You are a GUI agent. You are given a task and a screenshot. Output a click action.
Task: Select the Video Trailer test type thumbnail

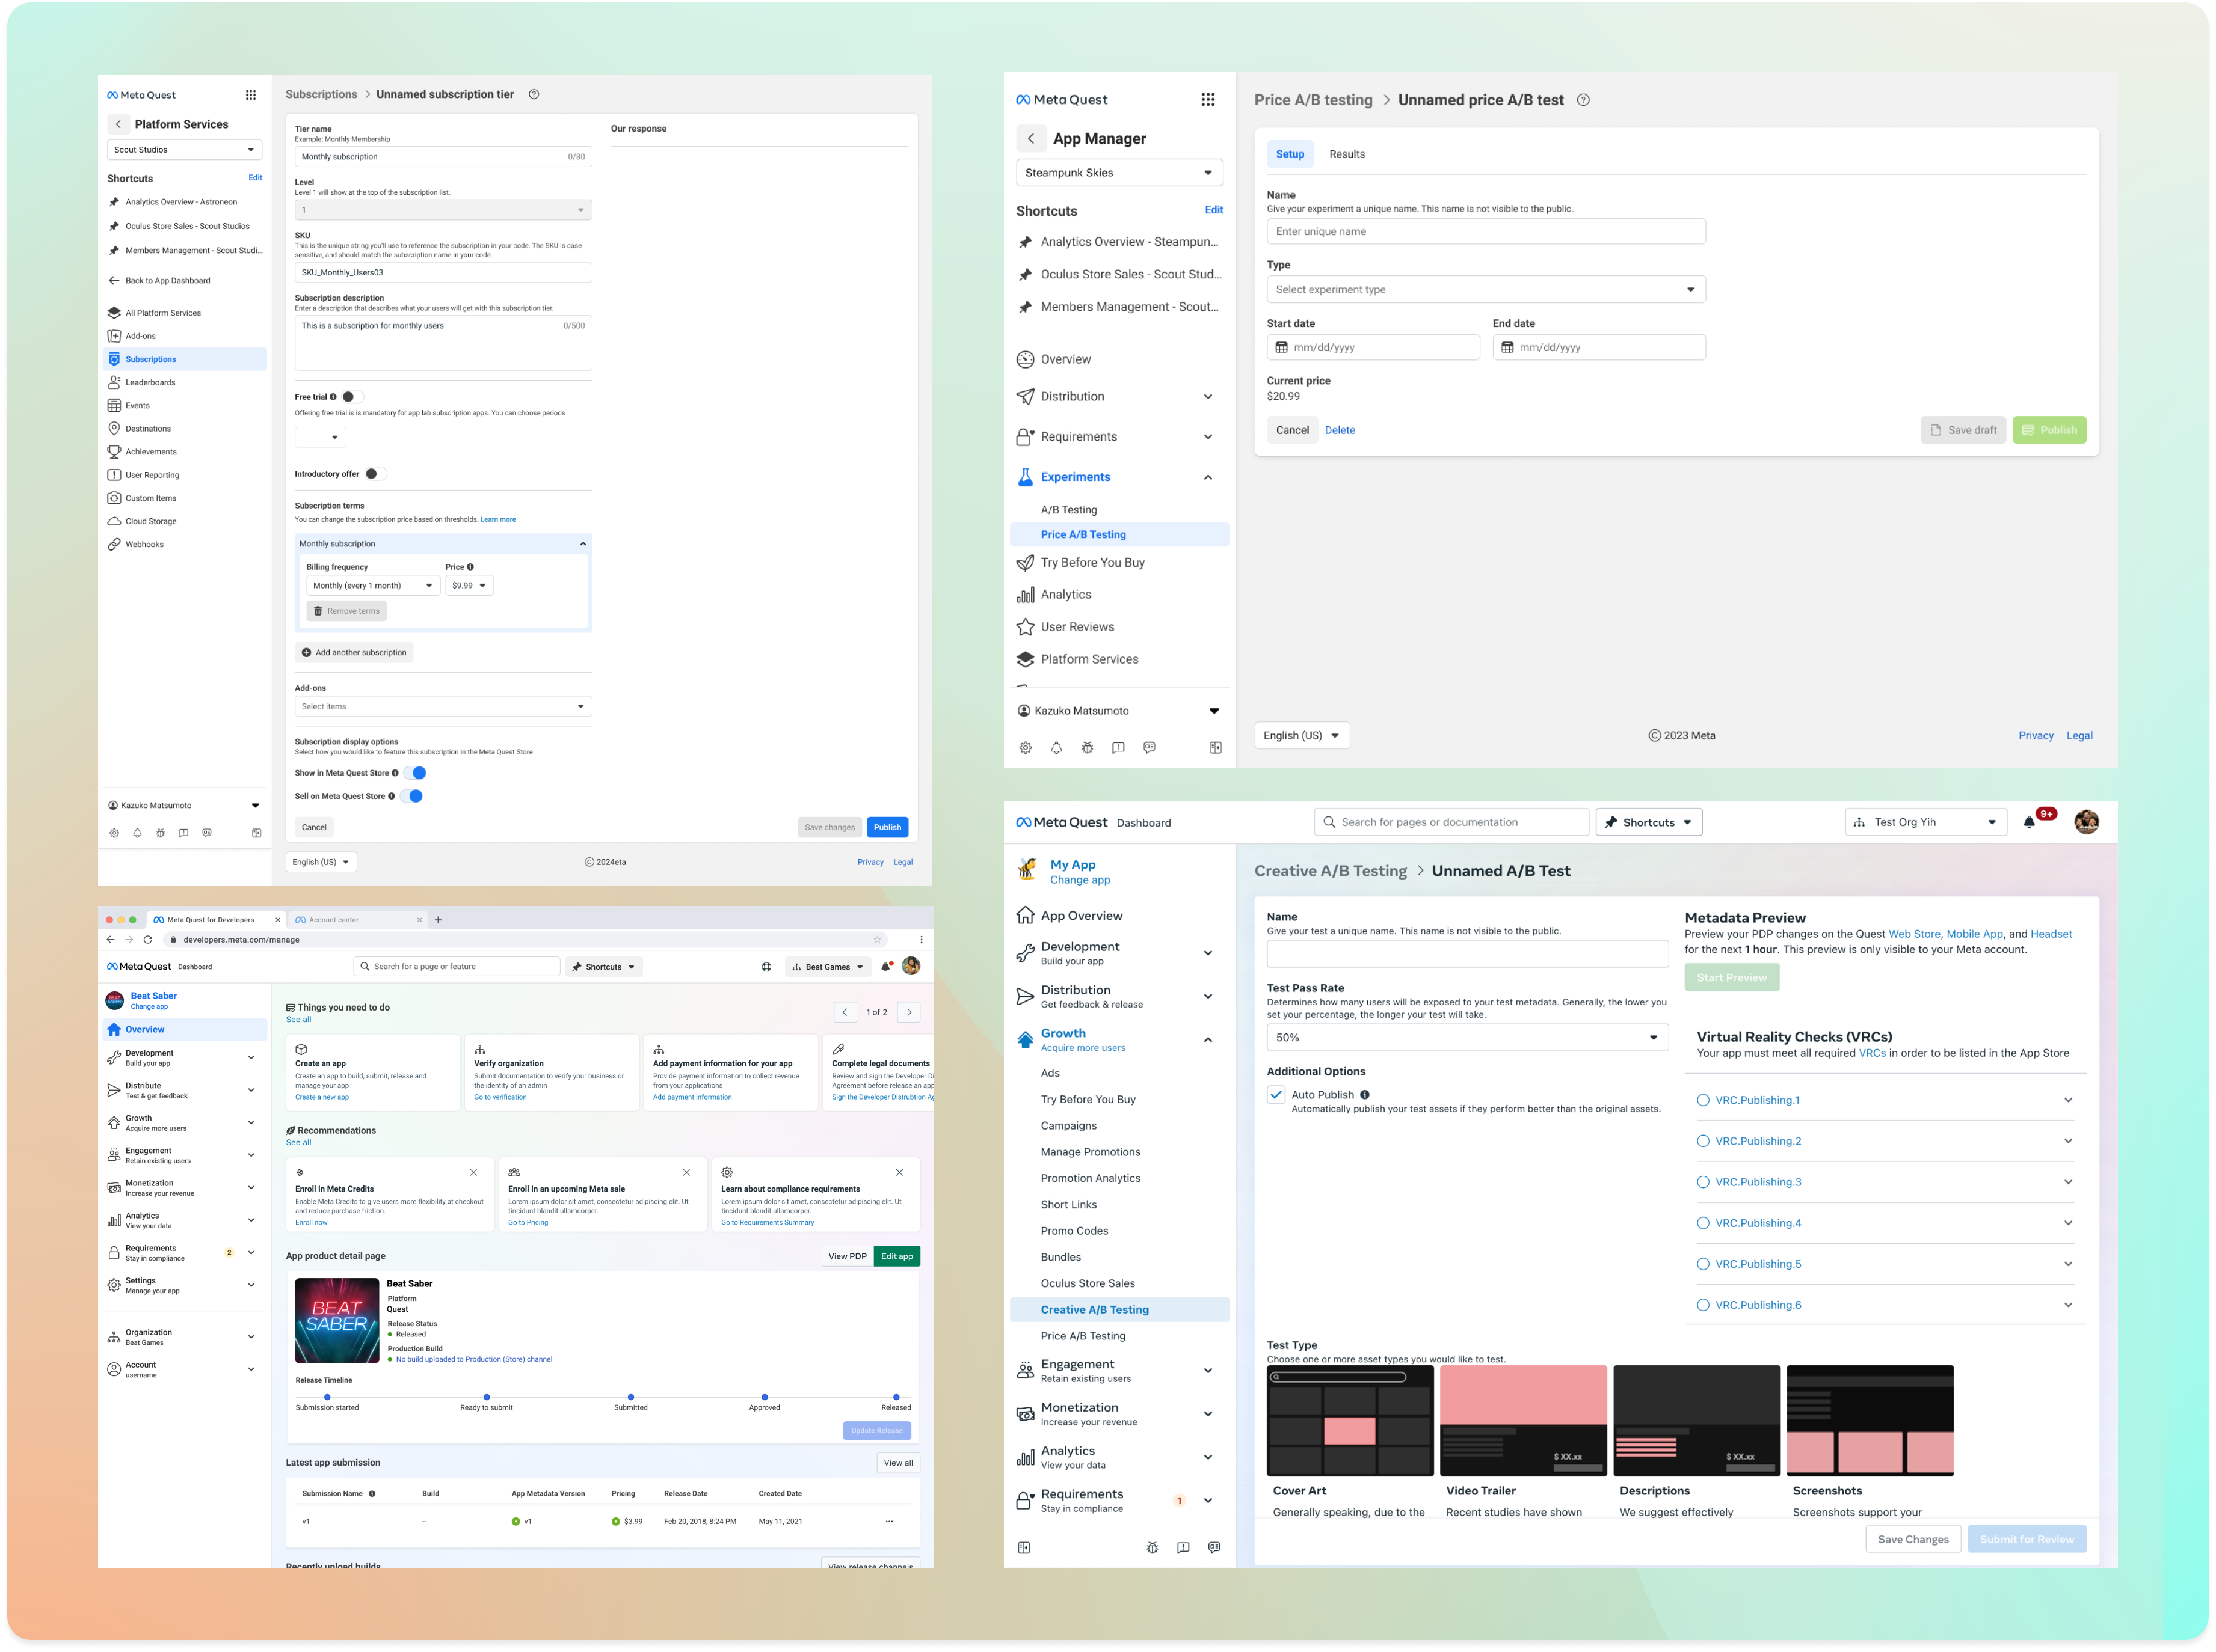click(x=1522, y=1420)
